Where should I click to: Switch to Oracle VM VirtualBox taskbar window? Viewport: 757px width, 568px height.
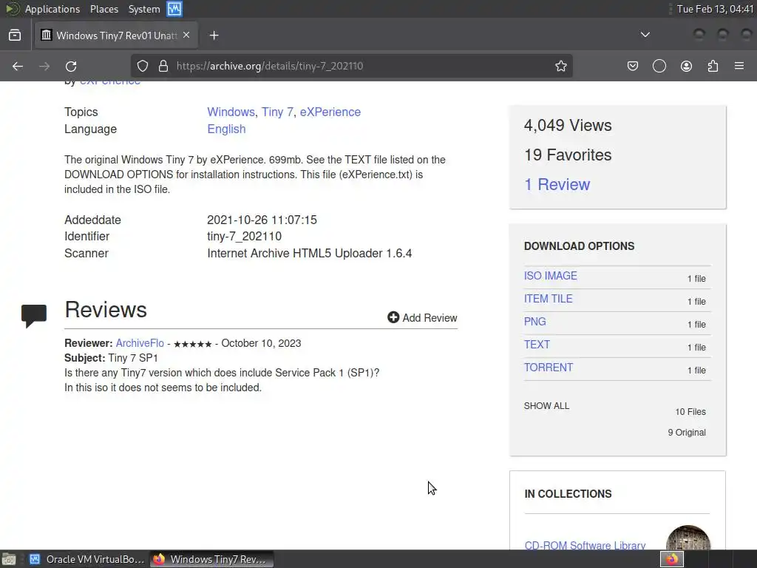tap(88, 559)
